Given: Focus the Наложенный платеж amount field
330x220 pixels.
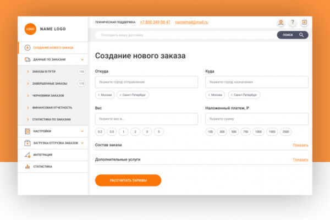Looking at the screenshot, I should (257, 119).
